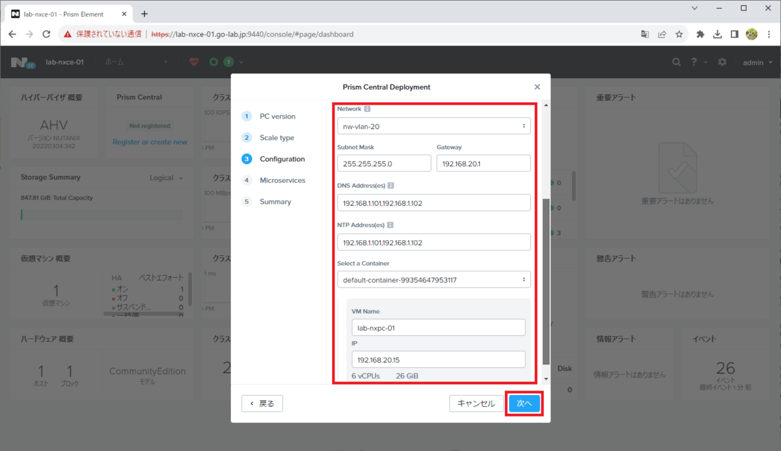Click the 戻る back button

[x=262, y=403]
